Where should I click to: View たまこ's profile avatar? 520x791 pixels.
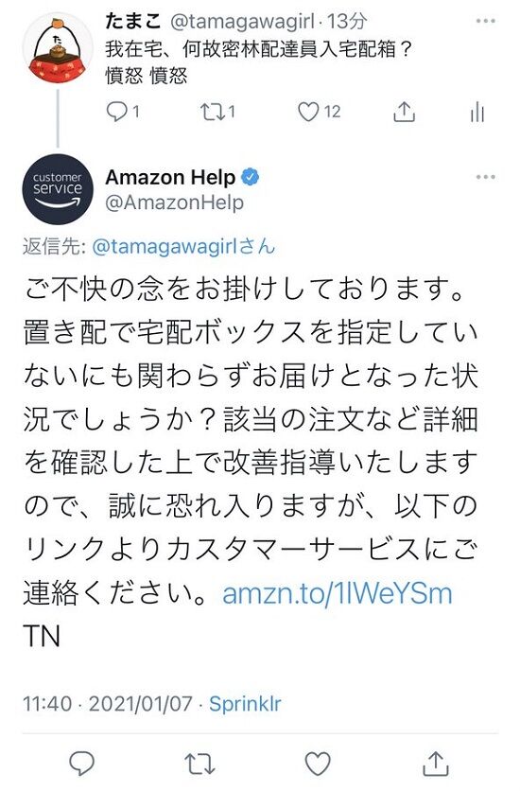tap(58, 48)
